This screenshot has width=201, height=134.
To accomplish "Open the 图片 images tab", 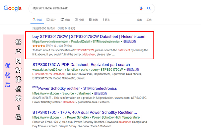I will point(51,20).
